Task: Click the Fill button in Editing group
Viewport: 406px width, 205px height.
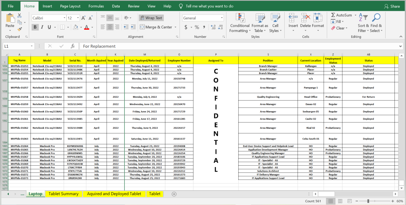Action: tap(337, 22)
